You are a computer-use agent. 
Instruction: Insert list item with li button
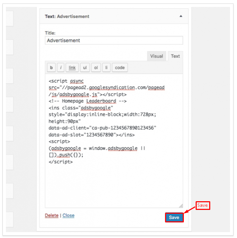tap(106, 68)
